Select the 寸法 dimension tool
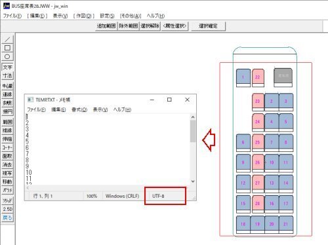The height and width of the screenshot is (245, 328). pyautogui.click(x=7, y=75)
